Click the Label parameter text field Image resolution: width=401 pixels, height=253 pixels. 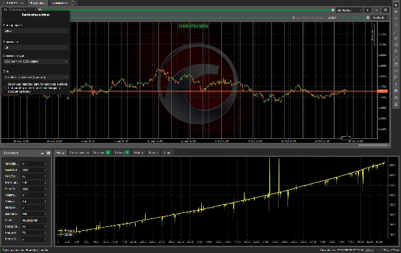point(34,220)
